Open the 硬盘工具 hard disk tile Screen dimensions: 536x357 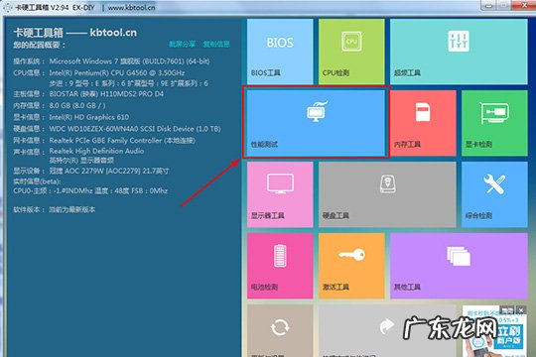coord(387,194)
